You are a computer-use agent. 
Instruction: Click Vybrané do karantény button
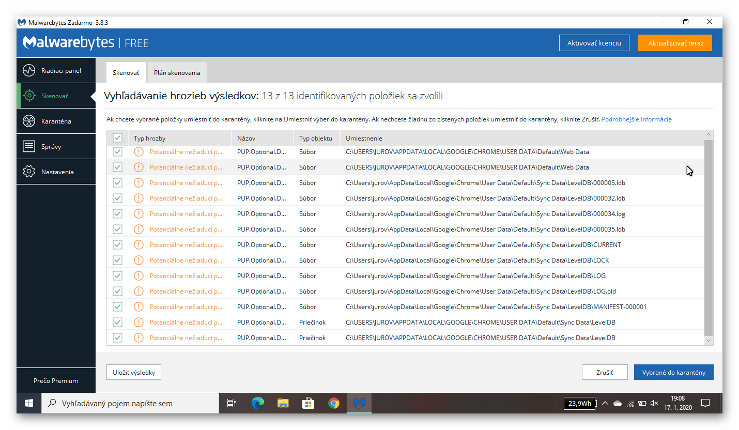click(674, 372)
